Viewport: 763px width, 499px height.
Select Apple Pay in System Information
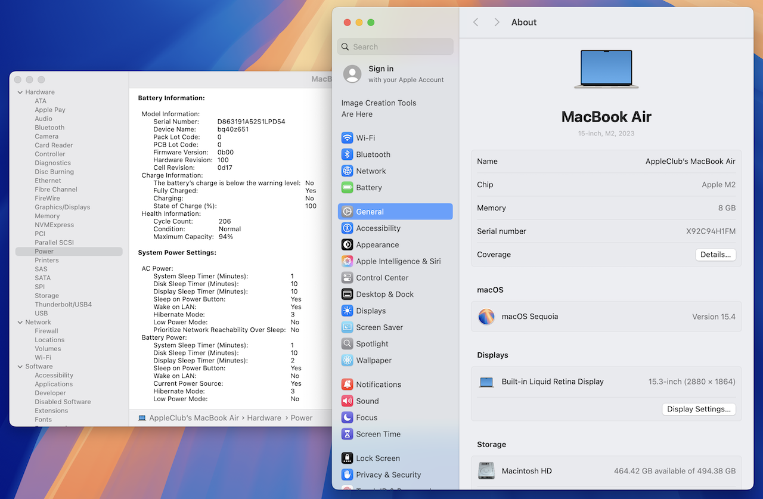(x=50, y=110)
